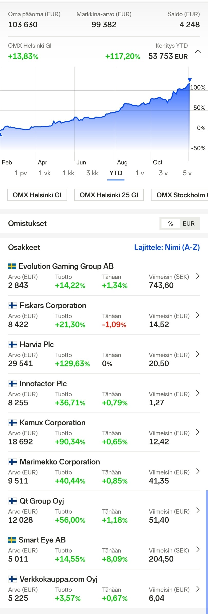Image resolution: width=208 pixels, height=614 pixels.
Task: Select the 3 kk chart period
Action: pos(92,173)
